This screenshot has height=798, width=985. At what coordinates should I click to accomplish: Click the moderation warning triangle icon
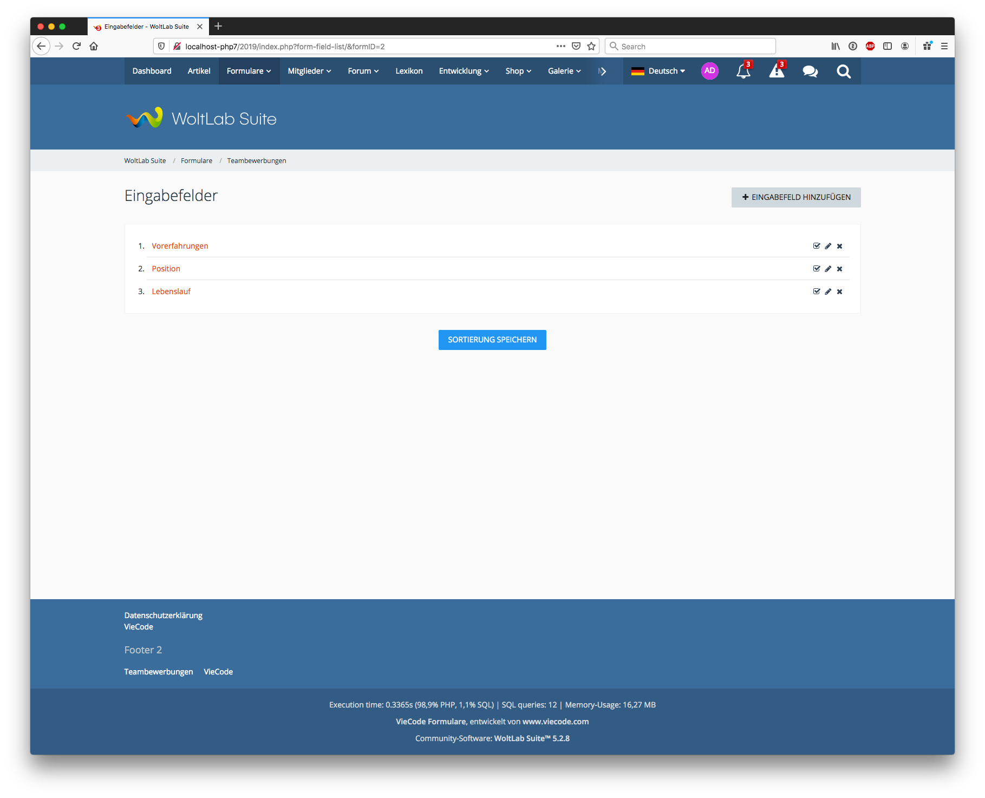coord(777,71)
